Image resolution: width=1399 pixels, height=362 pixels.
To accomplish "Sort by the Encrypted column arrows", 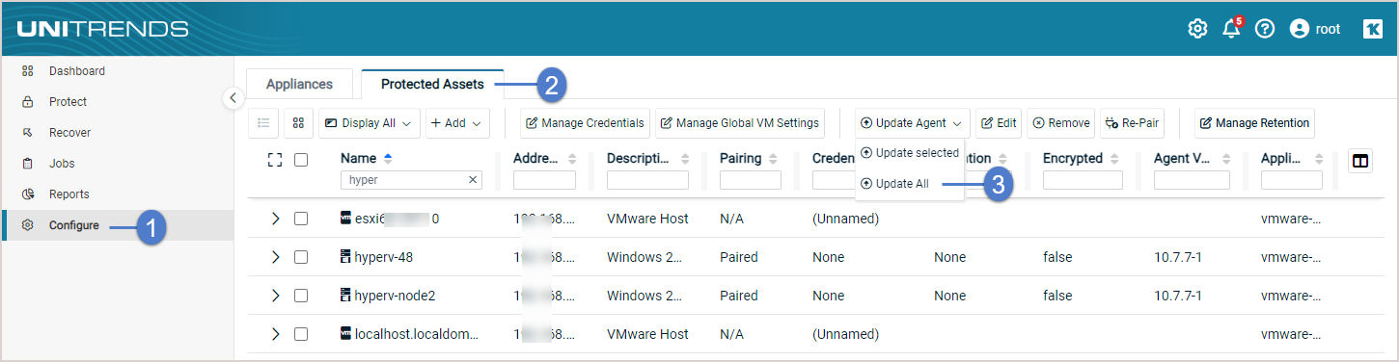I will click(x=1118, y=159).
